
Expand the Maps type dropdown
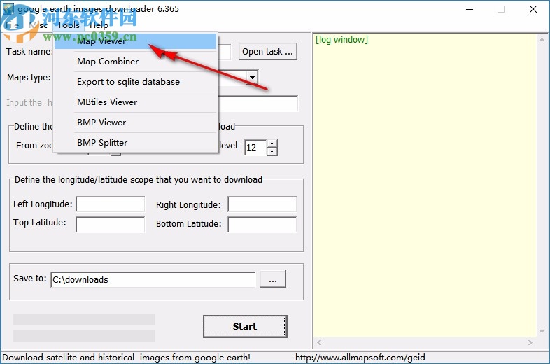[252, 77]
